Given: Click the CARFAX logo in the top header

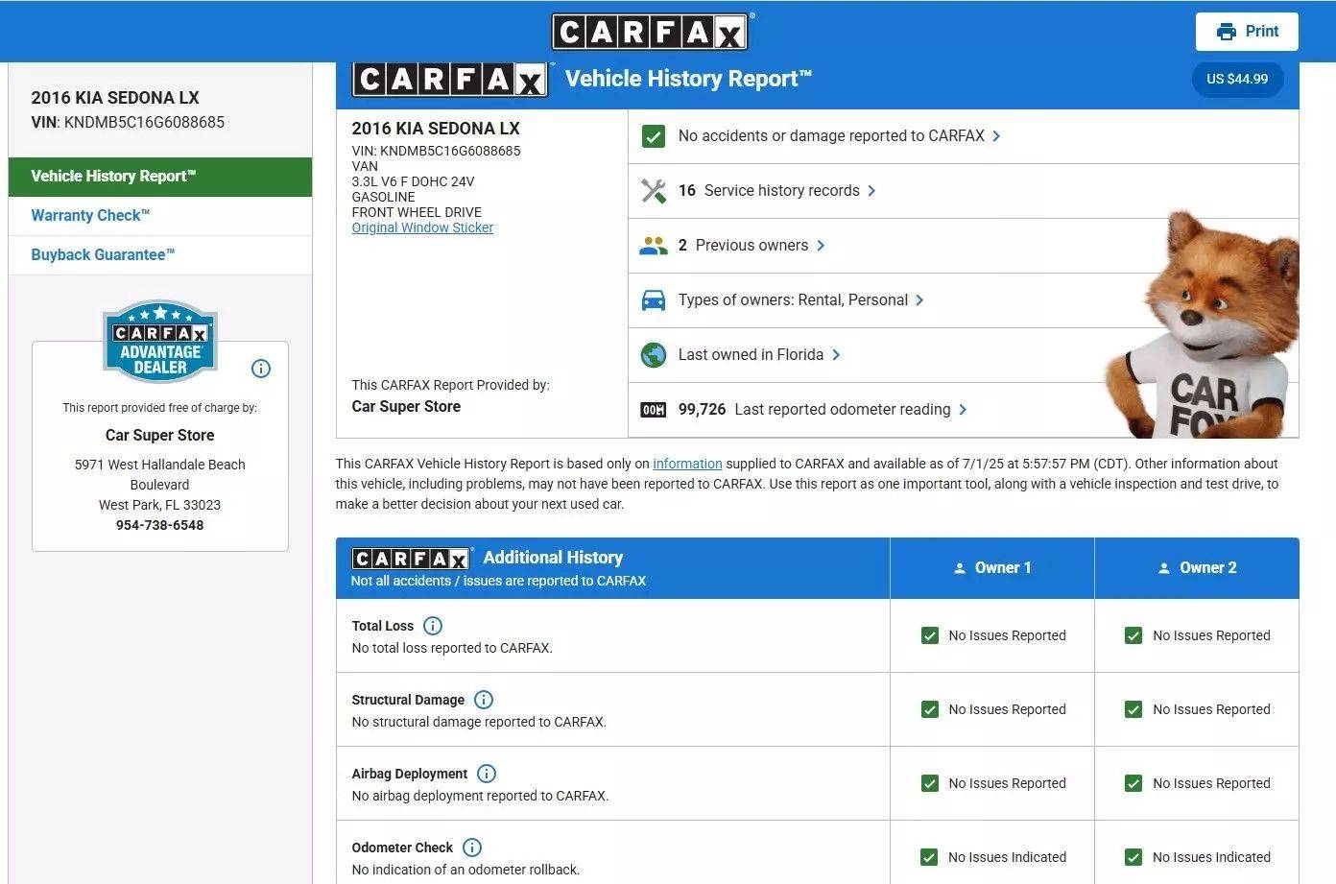Looking at the screenshot, I should tap(651, 32).
